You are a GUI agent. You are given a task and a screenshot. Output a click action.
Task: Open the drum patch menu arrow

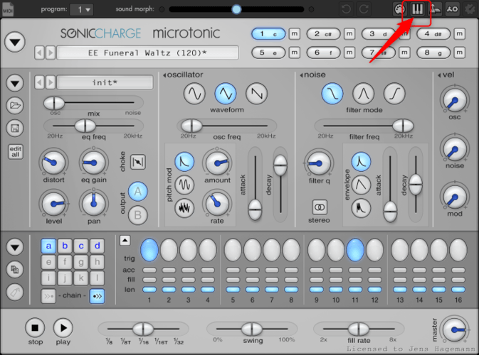15,83
